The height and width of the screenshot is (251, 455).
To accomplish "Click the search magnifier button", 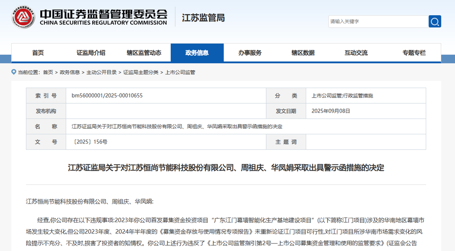I will [x=435, y=22].
